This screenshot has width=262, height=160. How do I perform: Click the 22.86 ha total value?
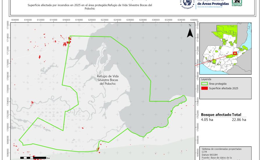pos(239,120)
